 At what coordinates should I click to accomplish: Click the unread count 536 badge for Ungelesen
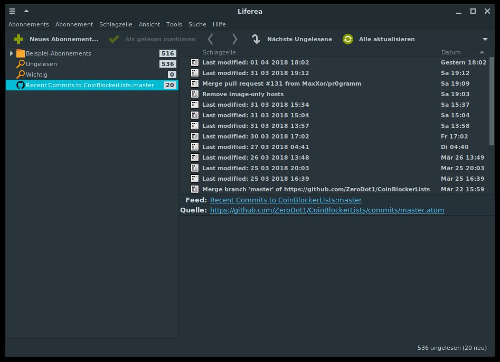pos(168,64)
